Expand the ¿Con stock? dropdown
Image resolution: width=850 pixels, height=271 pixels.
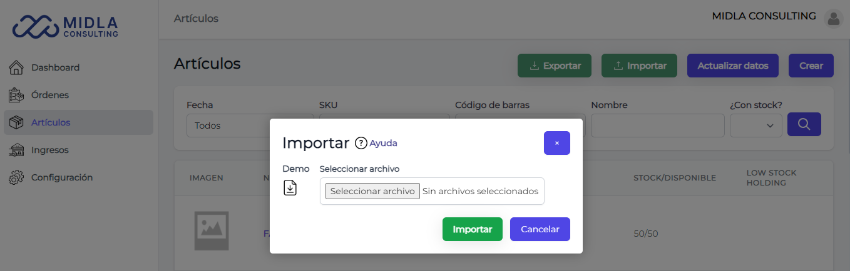point(756,126)
